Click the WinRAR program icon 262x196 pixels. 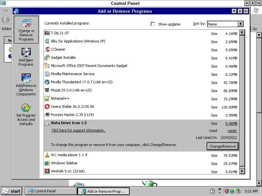(x=47, y=171)
